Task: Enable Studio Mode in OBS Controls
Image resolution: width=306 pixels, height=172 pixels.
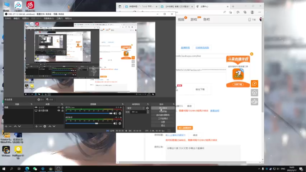Action: 163,118
